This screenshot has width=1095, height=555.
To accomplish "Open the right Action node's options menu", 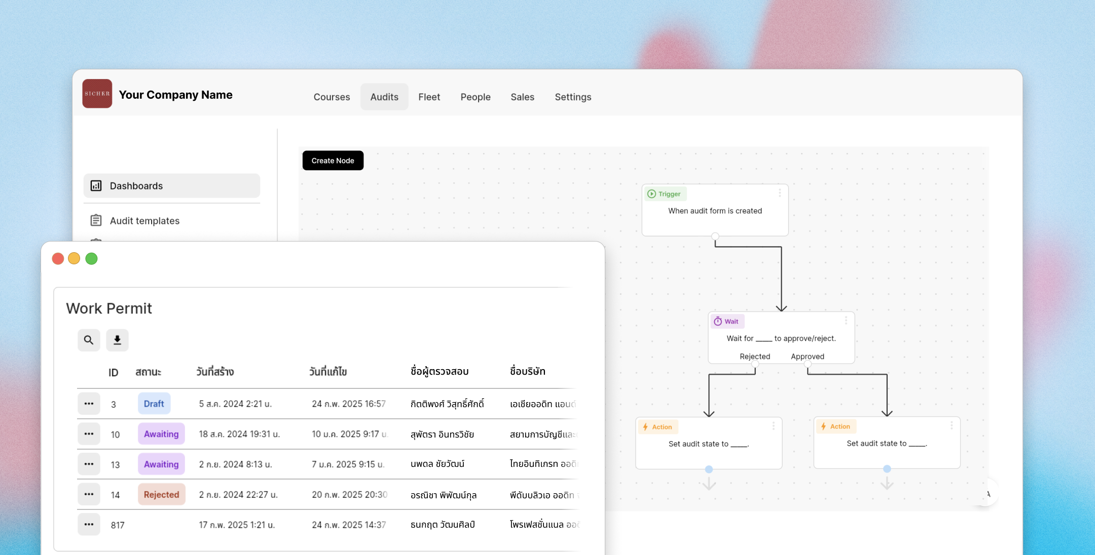I will pos(952,426).
